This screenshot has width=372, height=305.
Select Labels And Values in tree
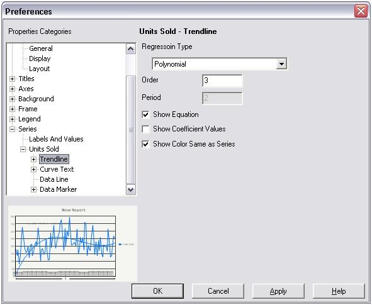(56, 139)
